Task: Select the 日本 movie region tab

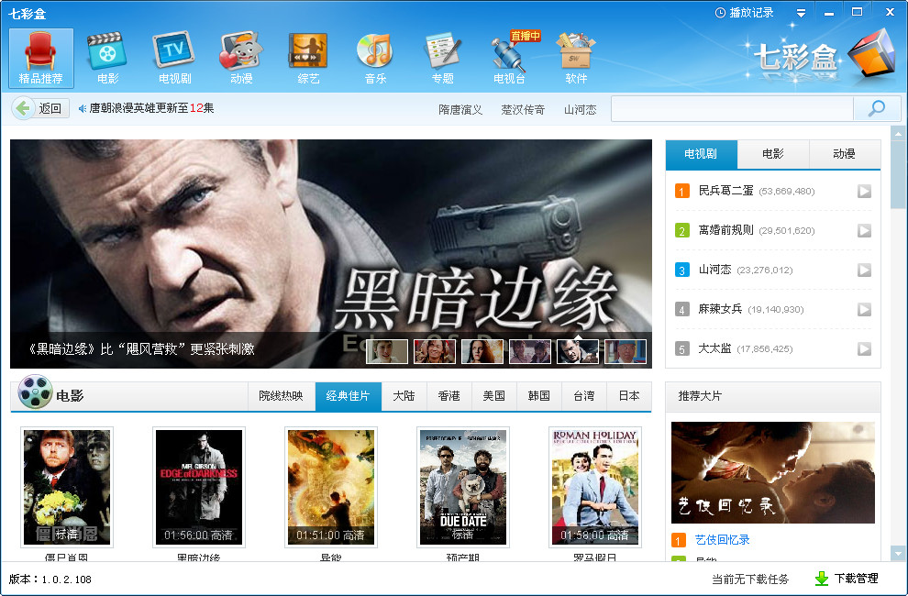Action: point(629,396)
